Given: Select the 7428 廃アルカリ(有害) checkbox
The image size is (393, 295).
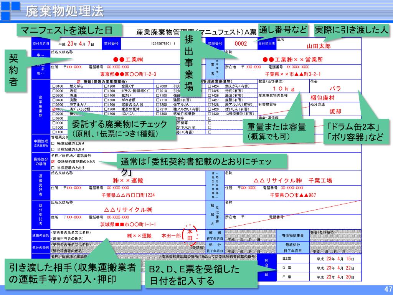Looking at the screenshot, I should 210,104.
